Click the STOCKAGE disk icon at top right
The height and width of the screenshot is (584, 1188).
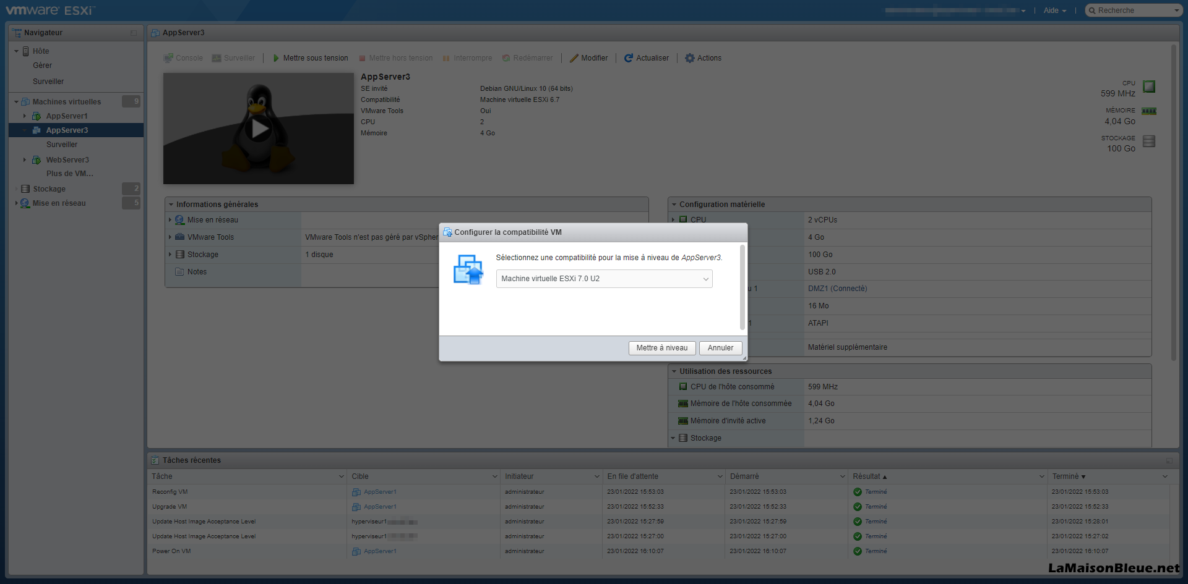click(x=1149, y=141)
